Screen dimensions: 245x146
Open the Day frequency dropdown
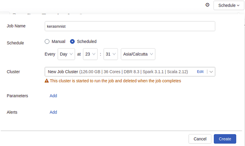66,54
